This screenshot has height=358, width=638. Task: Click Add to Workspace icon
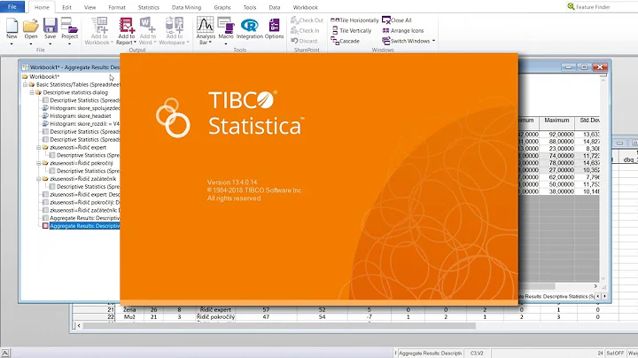(x=175, y=25)
